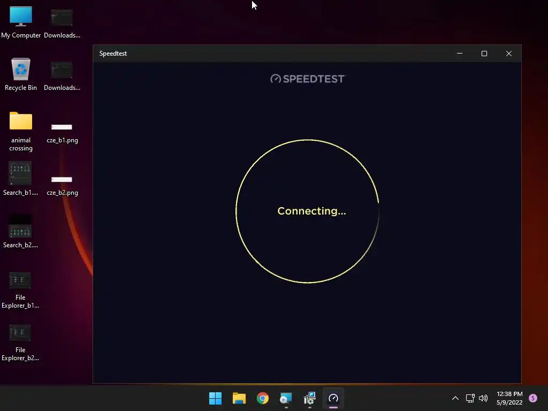Open the Recycle Bin
This screenshot has height=411, width=548.
pos(21,74)
